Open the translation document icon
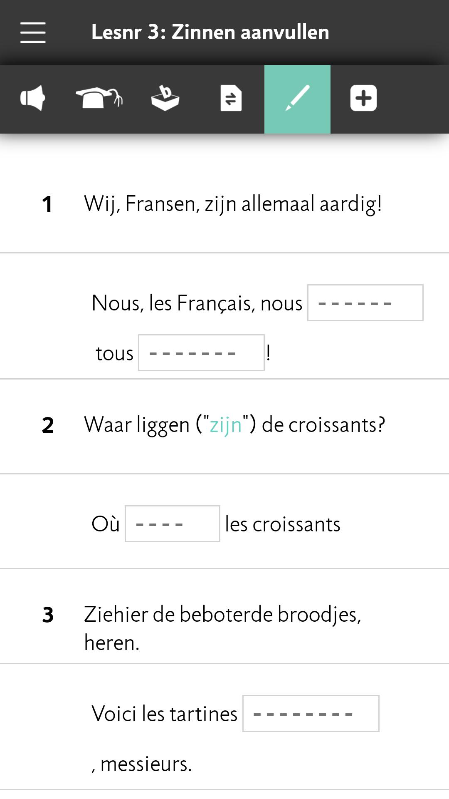The image size is (449, 799). 231,99
